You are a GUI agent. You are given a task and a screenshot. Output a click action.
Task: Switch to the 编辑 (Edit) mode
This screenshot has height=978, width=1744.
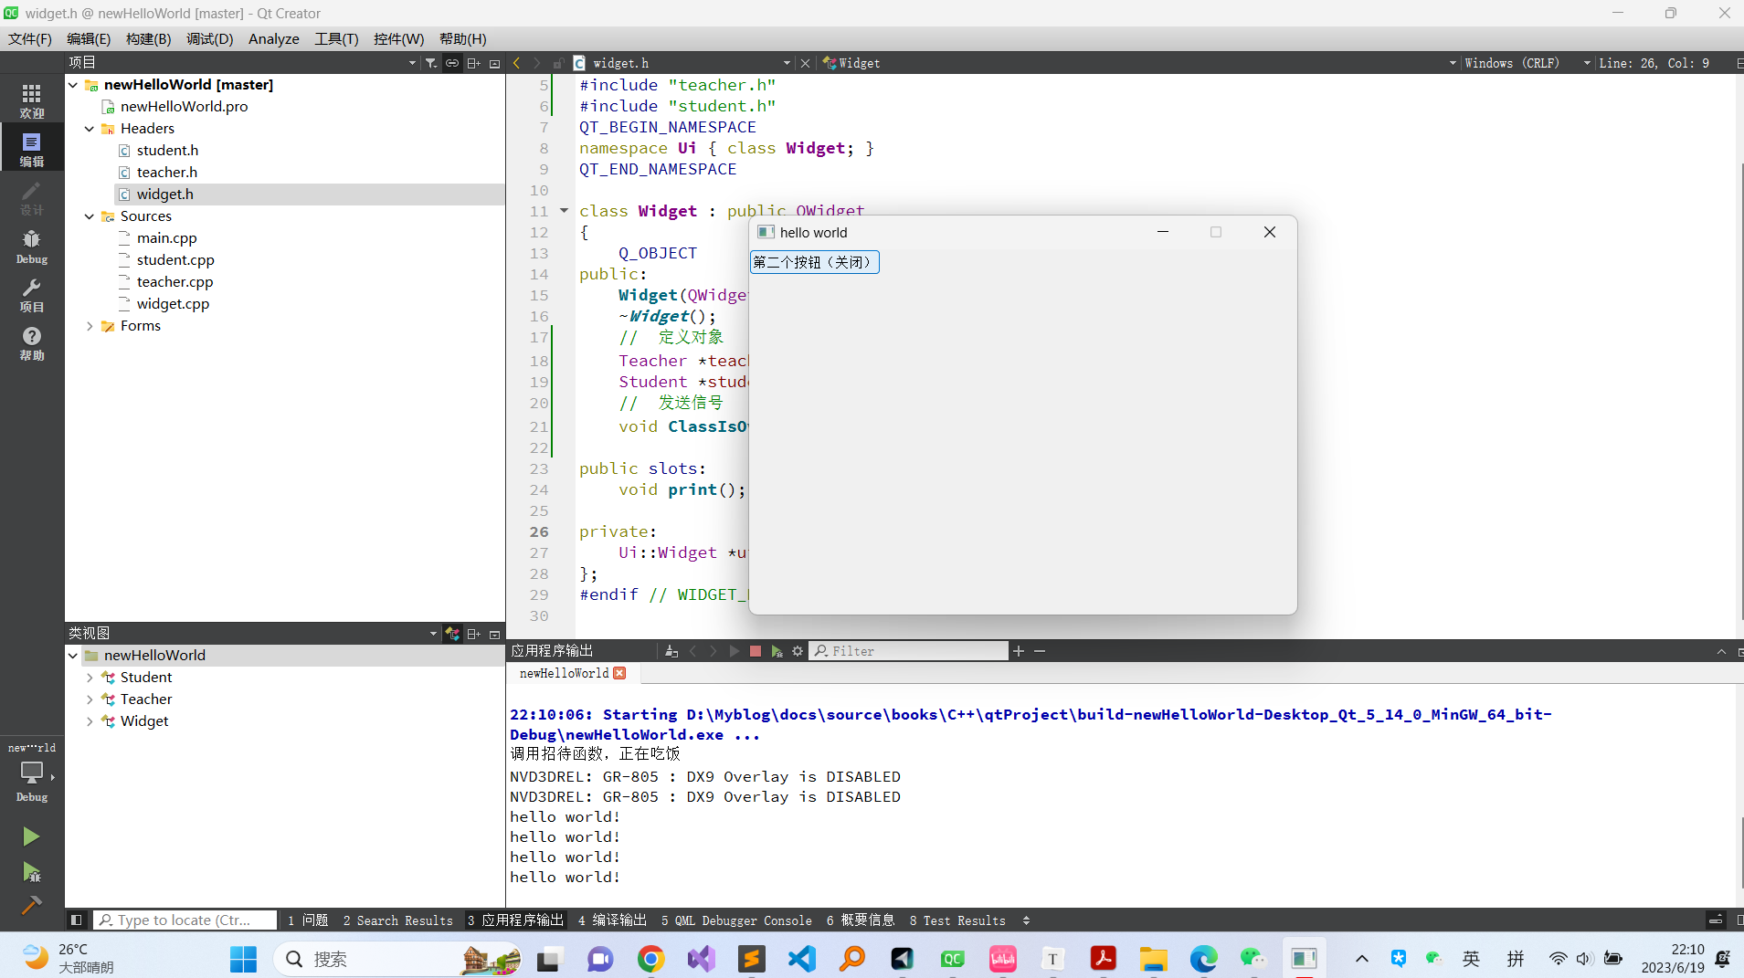coord(31,149)
